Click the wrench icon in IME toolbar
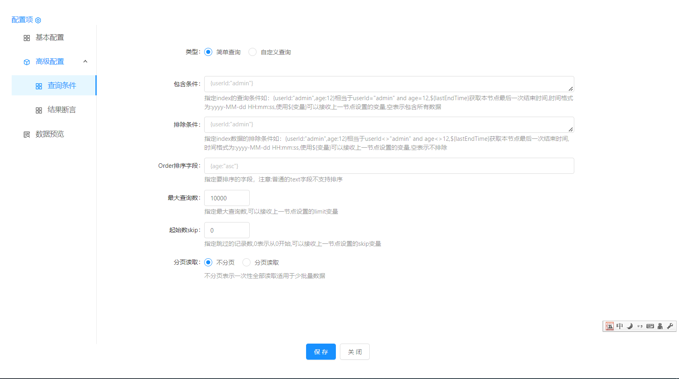This screenshot has height=379, width=679. click(x=670, y=326)
